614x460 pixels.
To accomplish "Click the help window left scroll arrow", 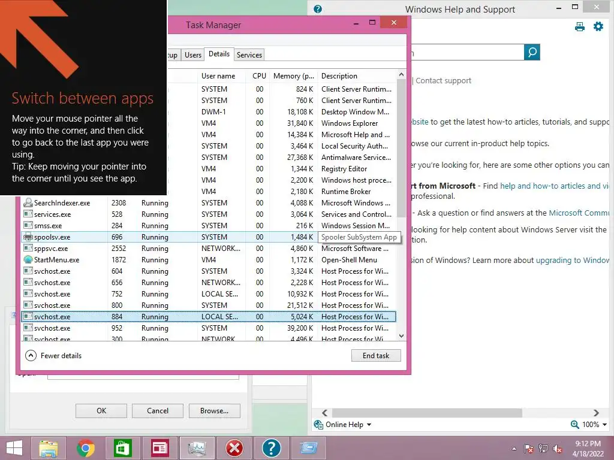I will pyautogui.click(x=324, y=413).
